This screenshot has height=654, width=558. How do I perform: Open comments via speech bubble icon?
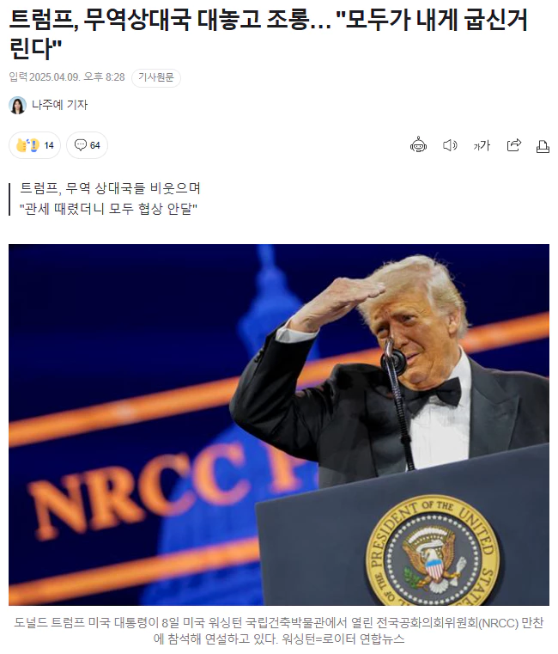[81, 144]
